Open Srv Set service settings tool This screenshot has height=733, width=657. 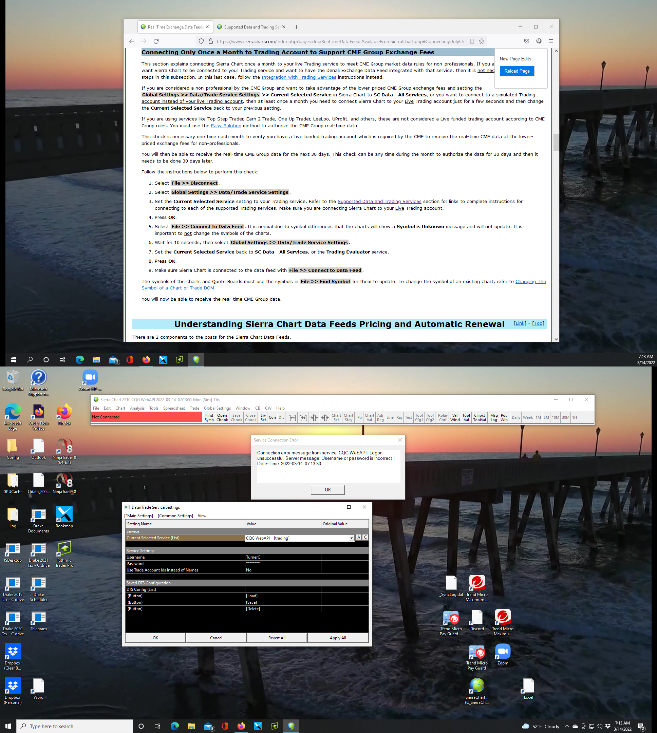(263, 417)
